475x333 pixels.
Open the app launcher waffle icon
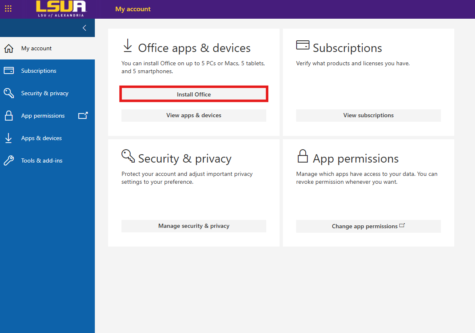point(8,8)
